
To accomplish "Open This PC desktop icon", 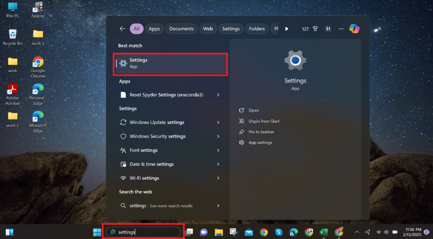I will pos(12,10).
